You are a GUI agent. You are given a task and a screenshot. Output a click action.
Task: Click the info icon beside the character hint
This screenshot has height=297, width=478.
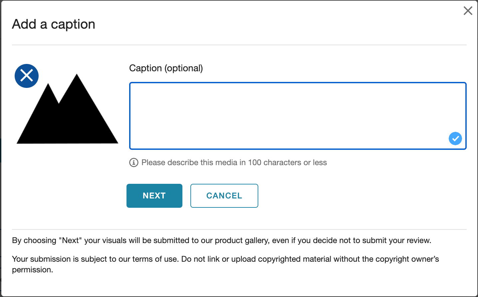133,162
